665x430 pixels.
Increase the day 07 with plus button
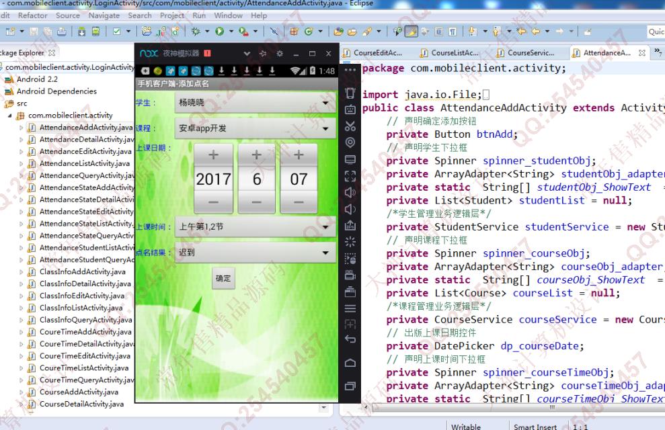299,155
